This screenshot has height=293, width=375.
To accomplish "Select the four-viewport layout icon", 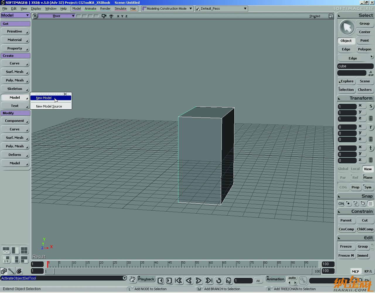I will pos(24,250).
